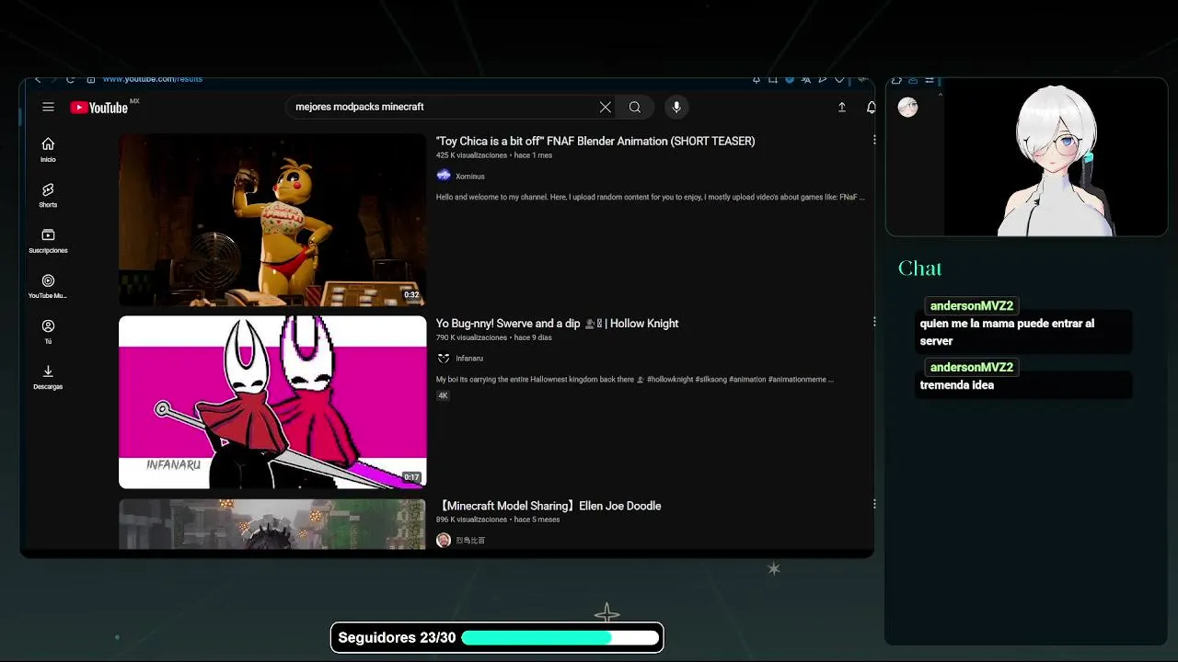Open the Ellen Joe Doodle uploader's avatar

pos(444,541)
